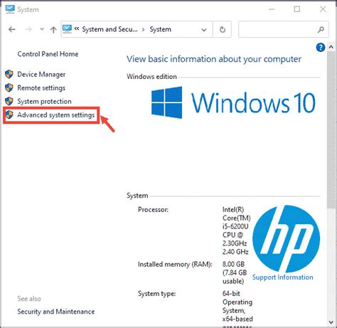
Task: Select System and Secu... breadcrumb
Action: coord(109,29)
